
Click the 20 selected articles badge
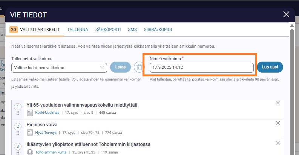click(x=14, y=29)
